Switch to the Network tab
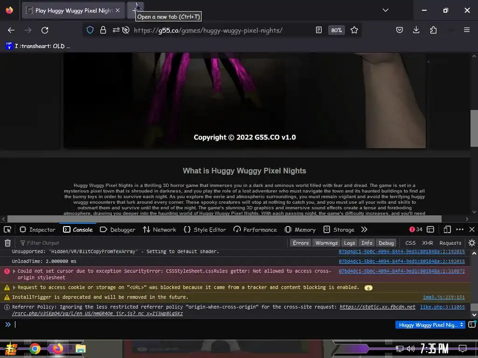This screenshot has height=358, width=478. [x=160, y=229]
